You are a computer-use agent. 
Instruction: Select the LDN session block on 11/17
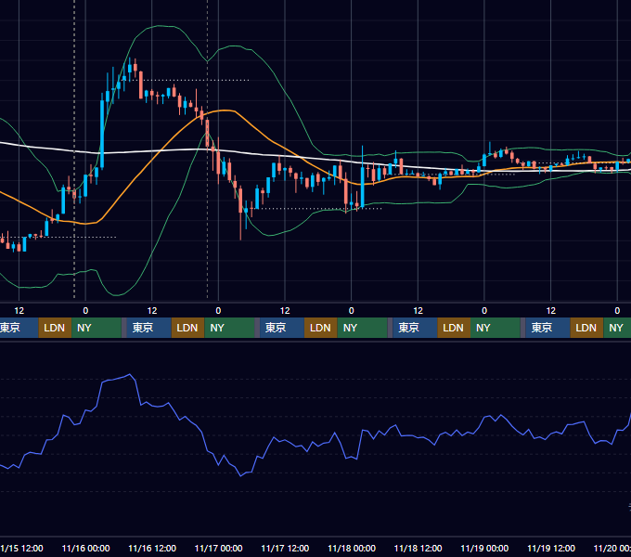pyautogui.click(x=321, y=328)
